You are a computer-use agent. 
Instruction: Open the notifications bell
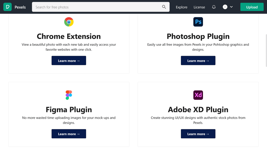tap(214, 7)
